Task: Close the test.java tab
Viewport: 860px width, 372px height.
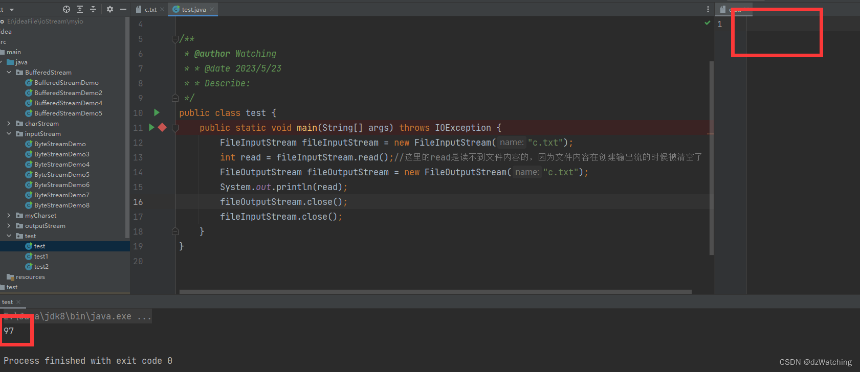Action: (x=212, y=9)
